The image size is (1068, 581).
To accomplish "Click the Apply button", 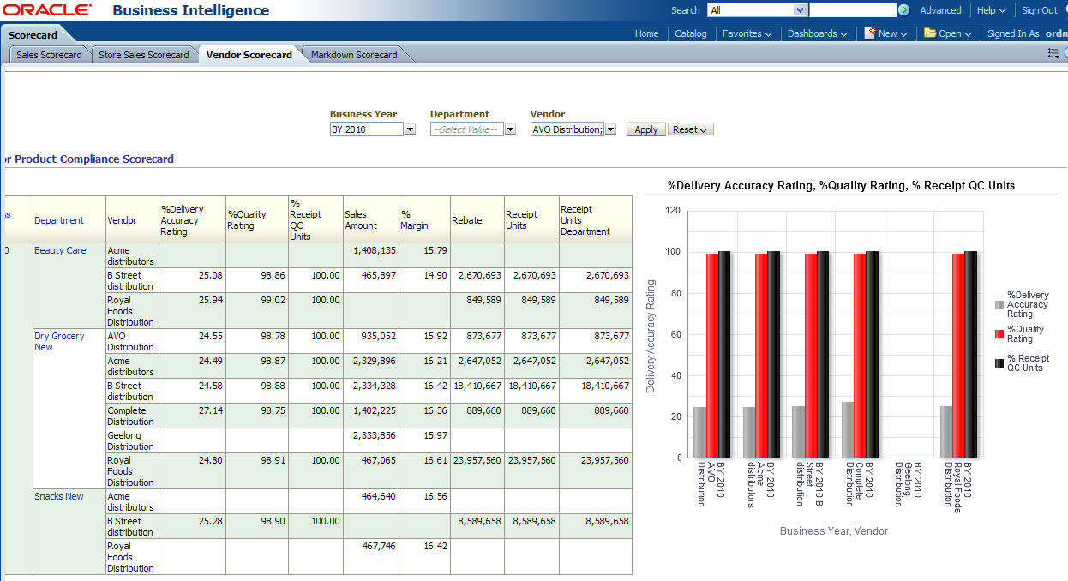I will (x=646, y=129).
